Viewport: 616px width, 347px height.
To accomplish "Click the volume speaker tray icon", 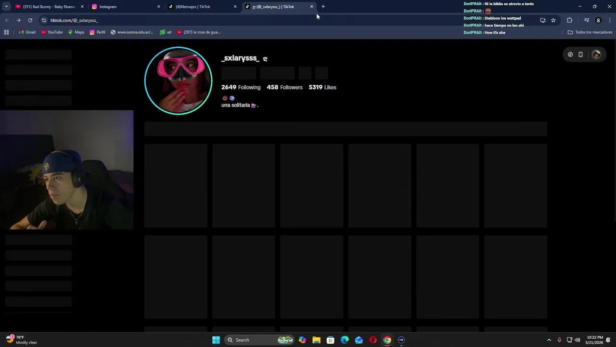I will pyautogui.click(x=577, y=340).
